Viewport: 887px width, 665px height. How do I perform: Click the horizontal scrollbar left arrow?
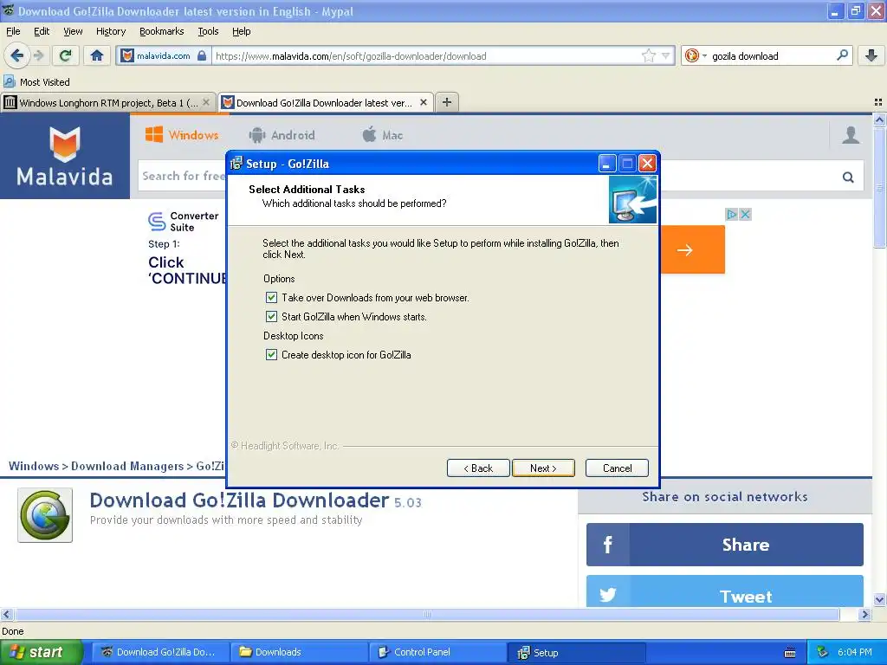6,614
